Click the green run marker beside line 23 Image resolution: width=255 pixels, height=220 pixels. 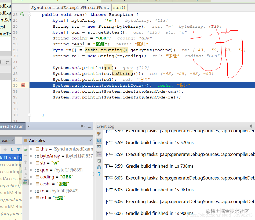point(22,14)
